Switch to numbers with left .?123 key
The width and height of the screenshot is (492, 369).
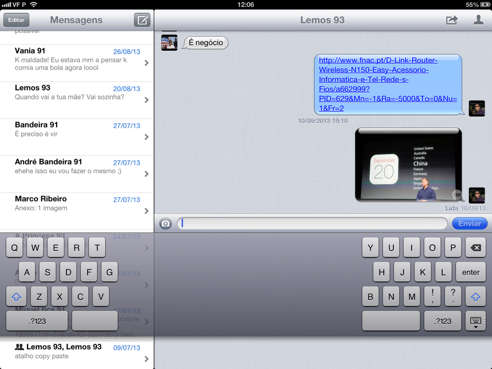(x=37, y=321)
